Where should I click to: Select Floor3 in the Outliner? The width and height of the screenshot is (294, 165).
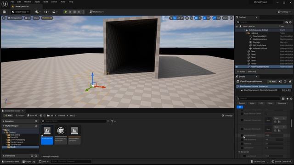coord(254,57)
